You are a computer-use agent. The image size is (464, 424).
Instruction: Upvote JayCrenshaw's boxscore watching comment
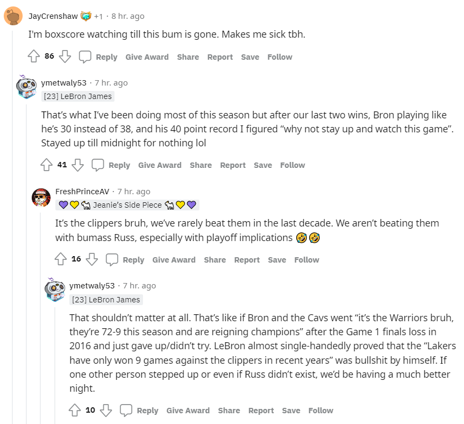click(33, 56)
